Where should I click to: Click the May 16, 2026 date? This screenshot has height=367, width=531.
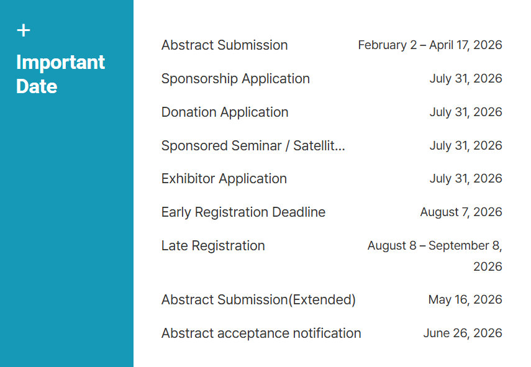coord(465,300)
